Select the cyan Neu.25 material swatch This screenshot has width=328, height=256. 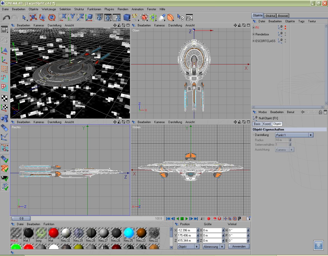point(129,233)
